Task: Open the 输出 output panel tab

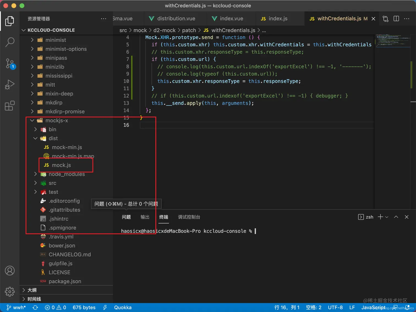Action: point(145,217)
